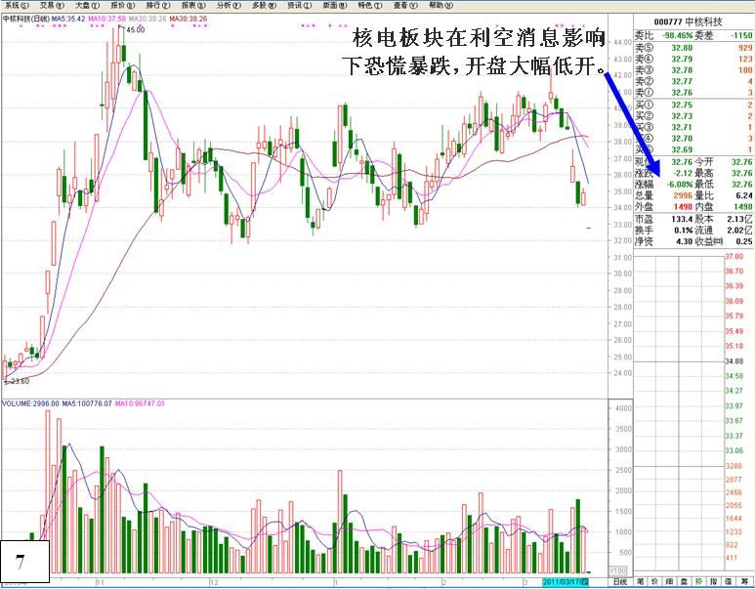Open the 排行 menu
Viewport: 755px width, 589px height.
158,5
